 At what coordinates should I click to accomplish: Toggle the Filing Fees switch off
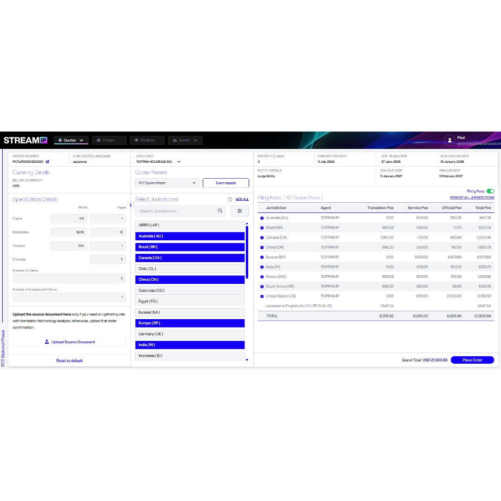point(490,191)
